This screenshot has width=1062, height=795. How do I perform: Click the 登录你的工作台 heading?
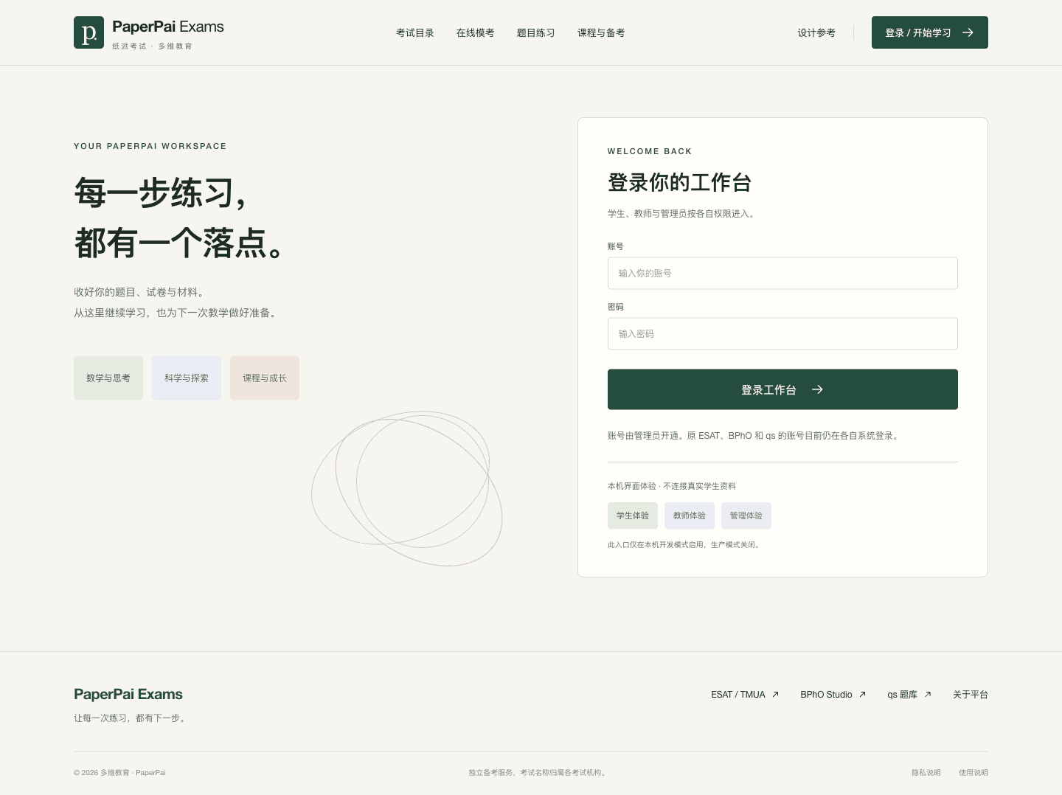(x=679, y=182)
